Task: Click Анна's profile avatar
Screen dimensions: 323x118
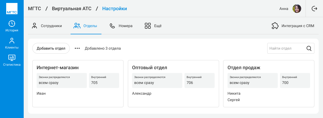Action: coord(297,9)
